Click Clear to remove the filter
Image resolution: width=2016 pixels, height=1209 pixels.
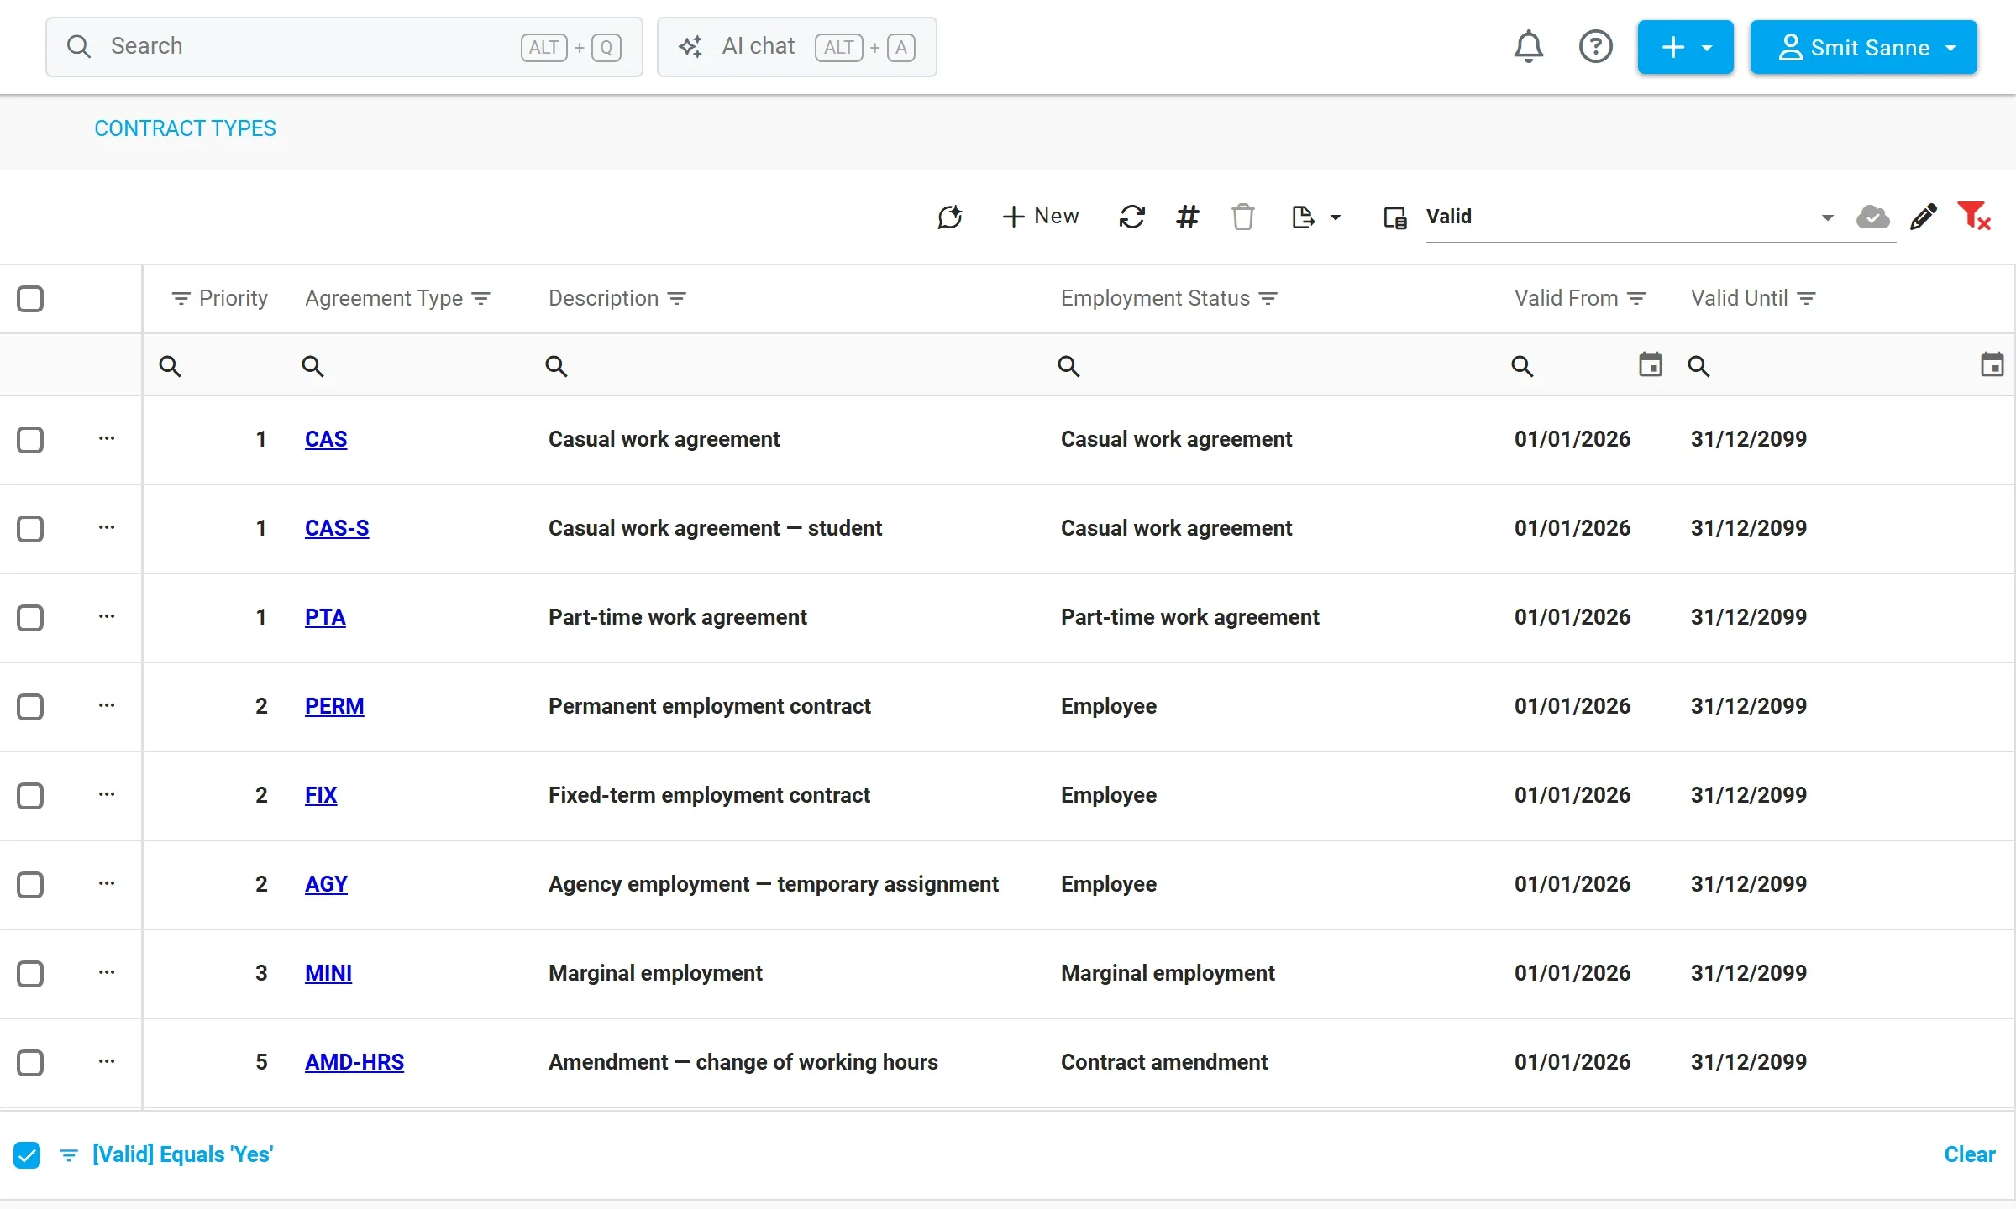(1969, 1154)
